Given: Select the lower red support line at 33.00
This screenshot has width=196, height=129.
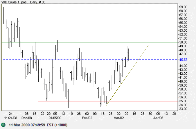Looking at the screenshot, I should (x=101, y=109).
